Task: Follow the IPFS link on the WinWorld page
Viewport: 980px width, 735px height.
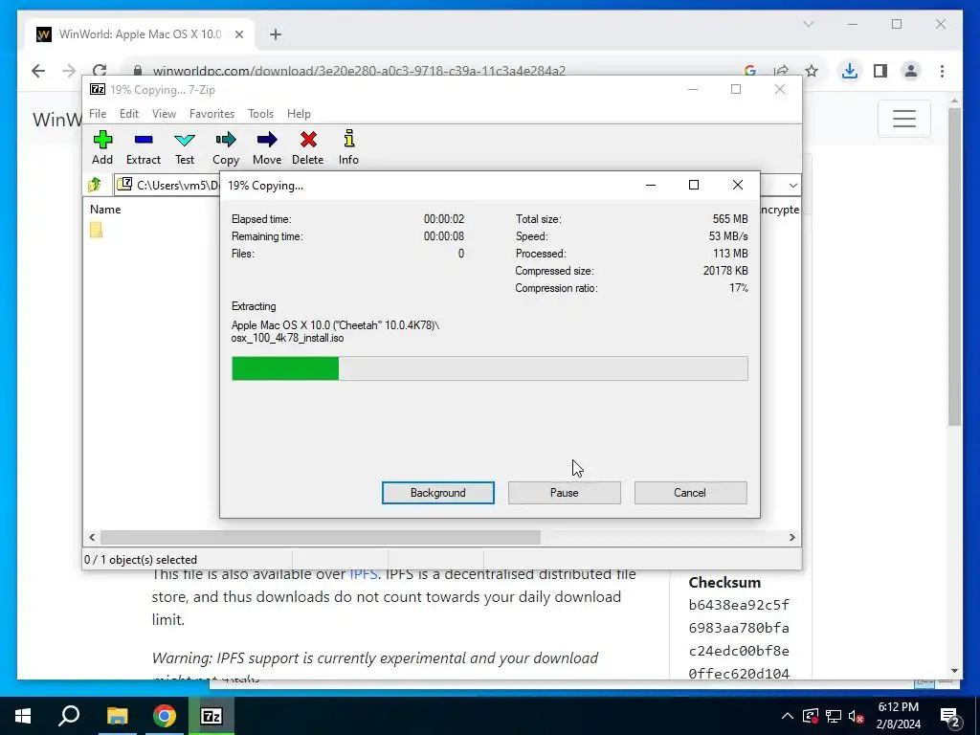Action: pyautogui.click(x=363, y=574)
